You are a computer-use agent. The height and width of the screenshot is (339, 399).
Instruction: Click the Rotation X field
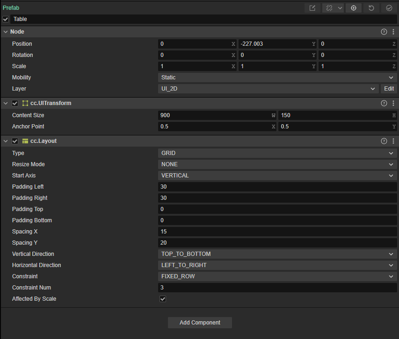tap(197, 55)
